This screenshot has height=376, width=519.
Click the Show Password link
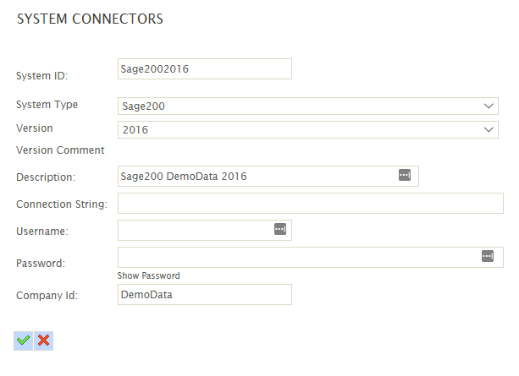(x=149, y=275)
